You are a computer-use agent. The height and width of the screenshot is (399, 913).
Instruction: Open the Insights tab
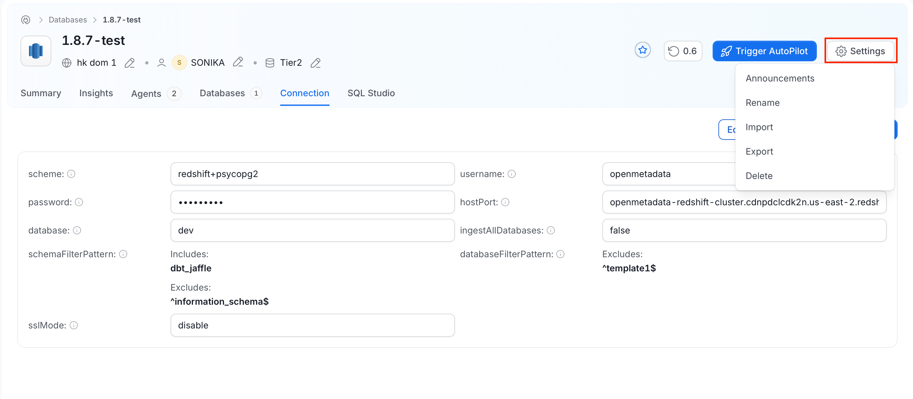pos(96,93)
